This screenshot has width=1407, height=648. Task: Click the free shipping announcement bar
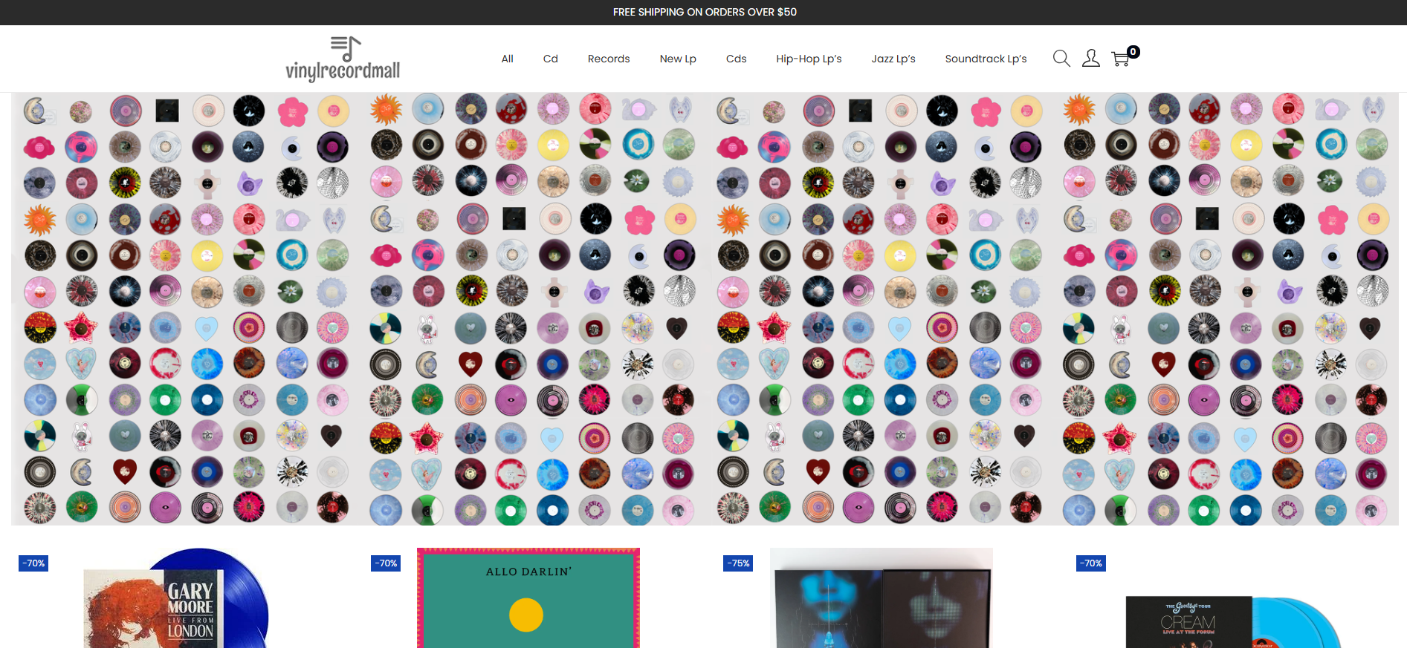point(704,12)
